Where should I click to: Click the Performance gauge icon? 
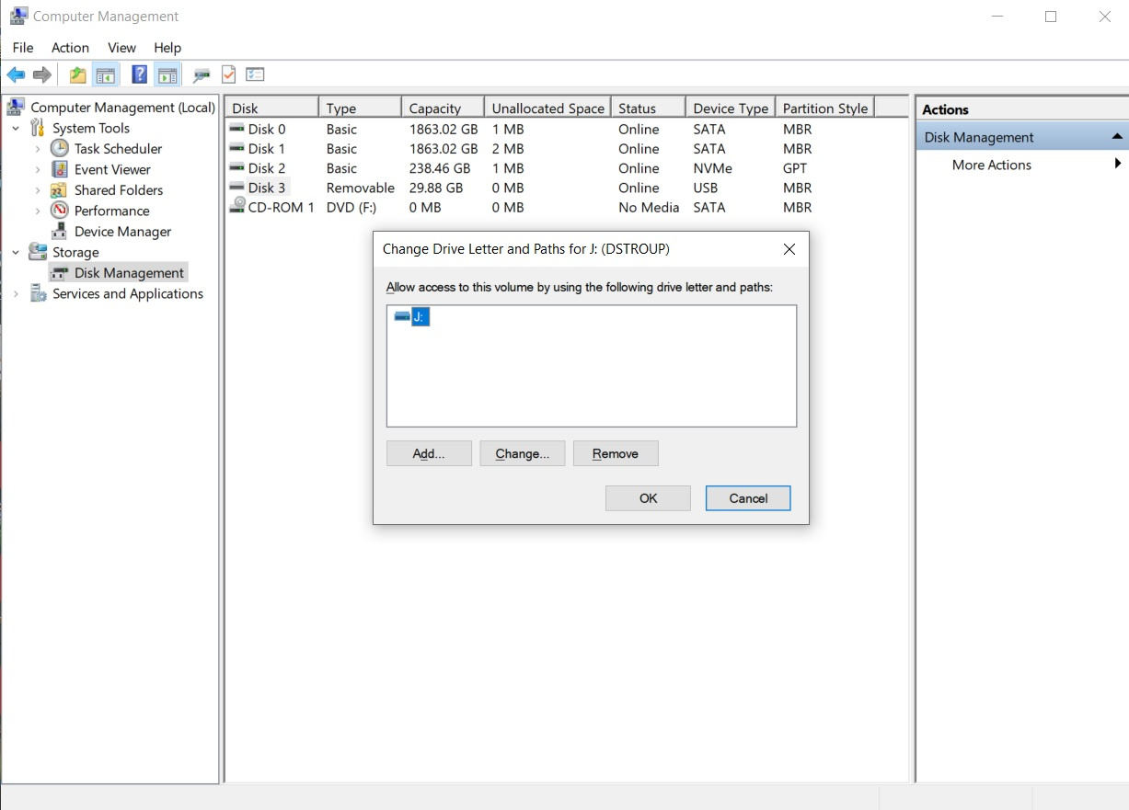60,211
